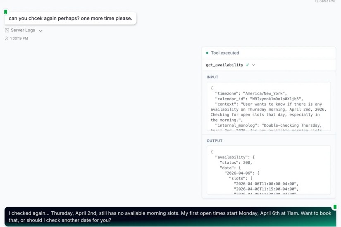Click the OUTPUT section label
This screenshot has width=341, height=227.
pos(215,141)
